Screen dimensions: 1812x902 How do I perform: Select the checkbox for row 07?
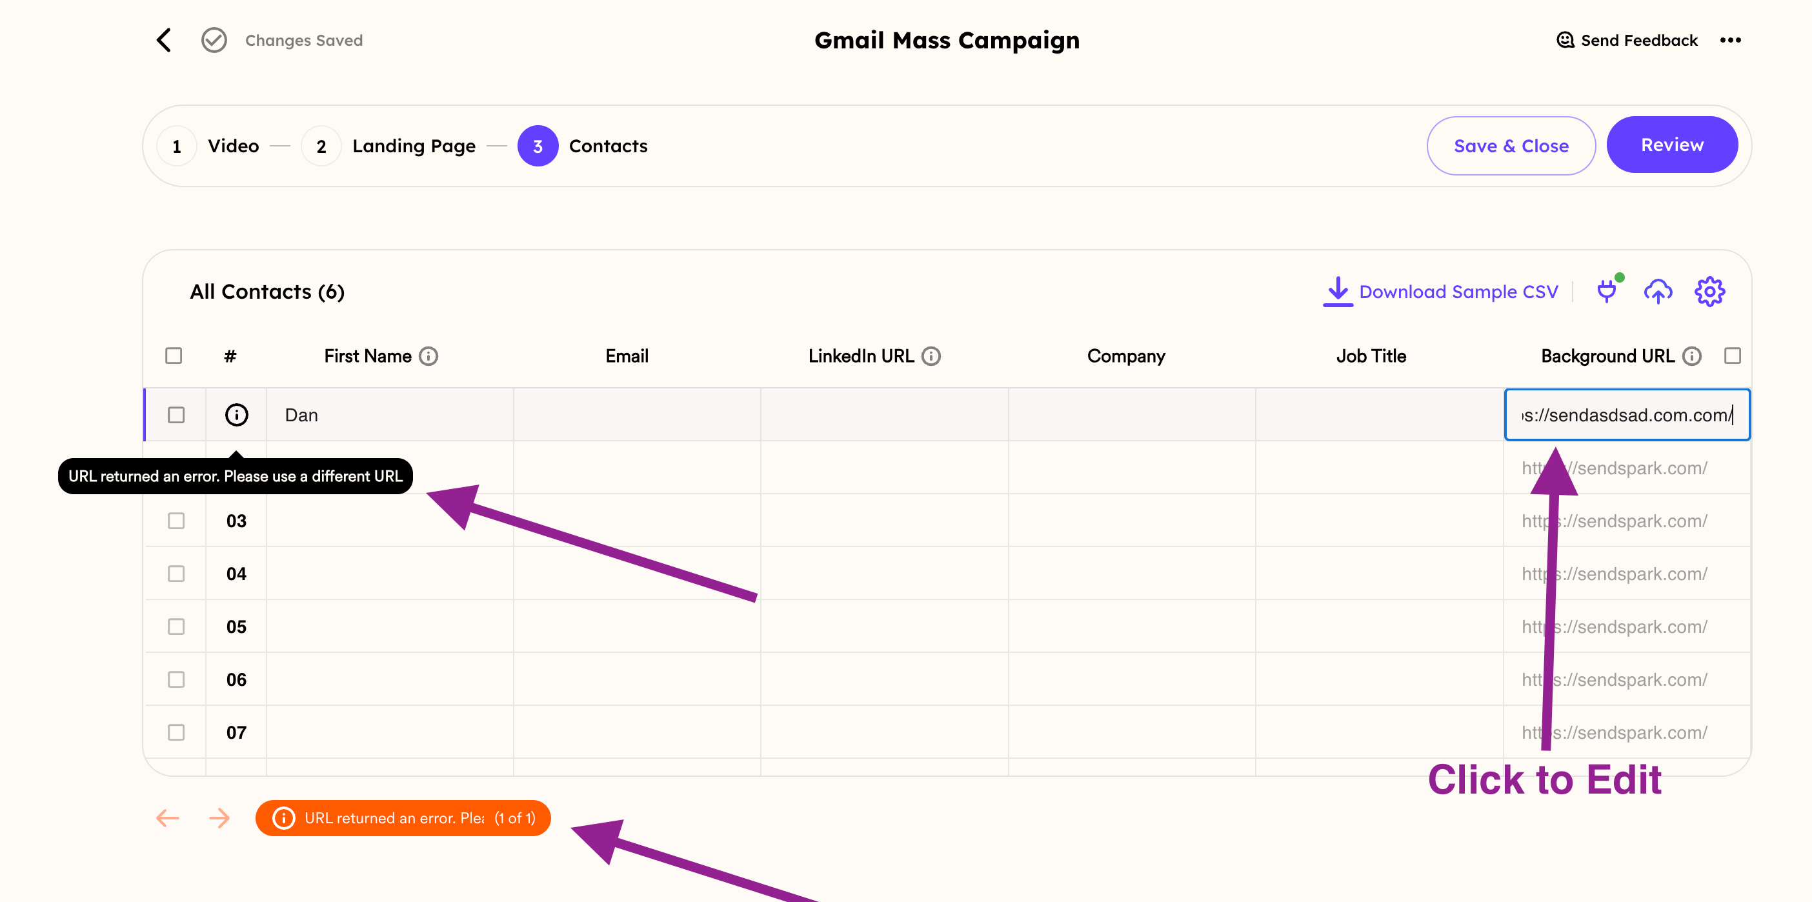pos(177,732)
